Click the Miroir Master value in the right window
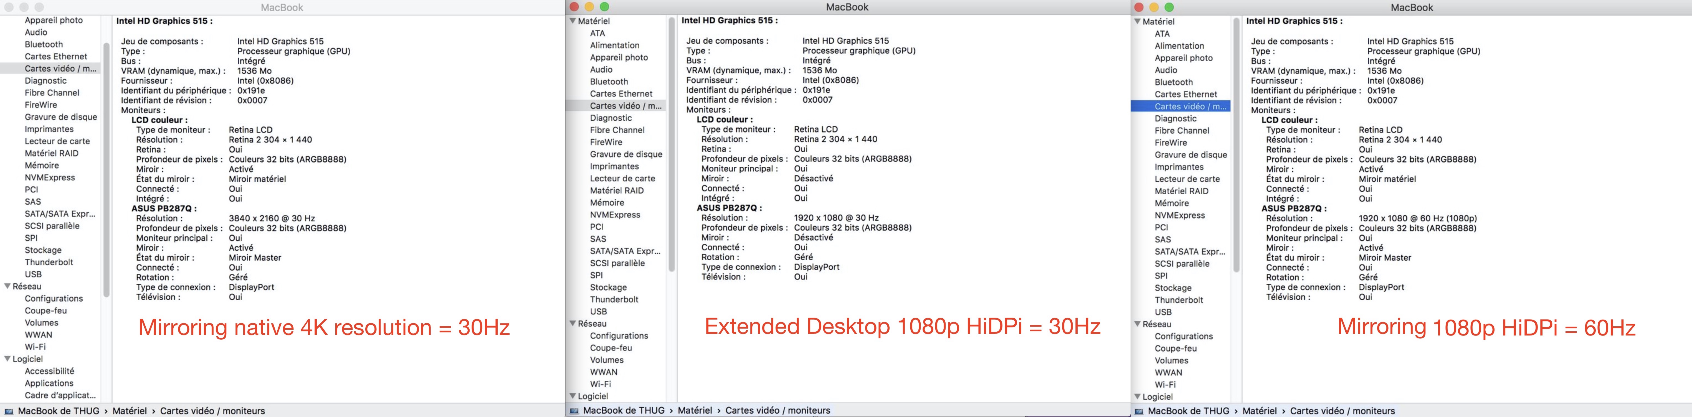Viewport: 1692px width, 417px height. point(1385,258)
